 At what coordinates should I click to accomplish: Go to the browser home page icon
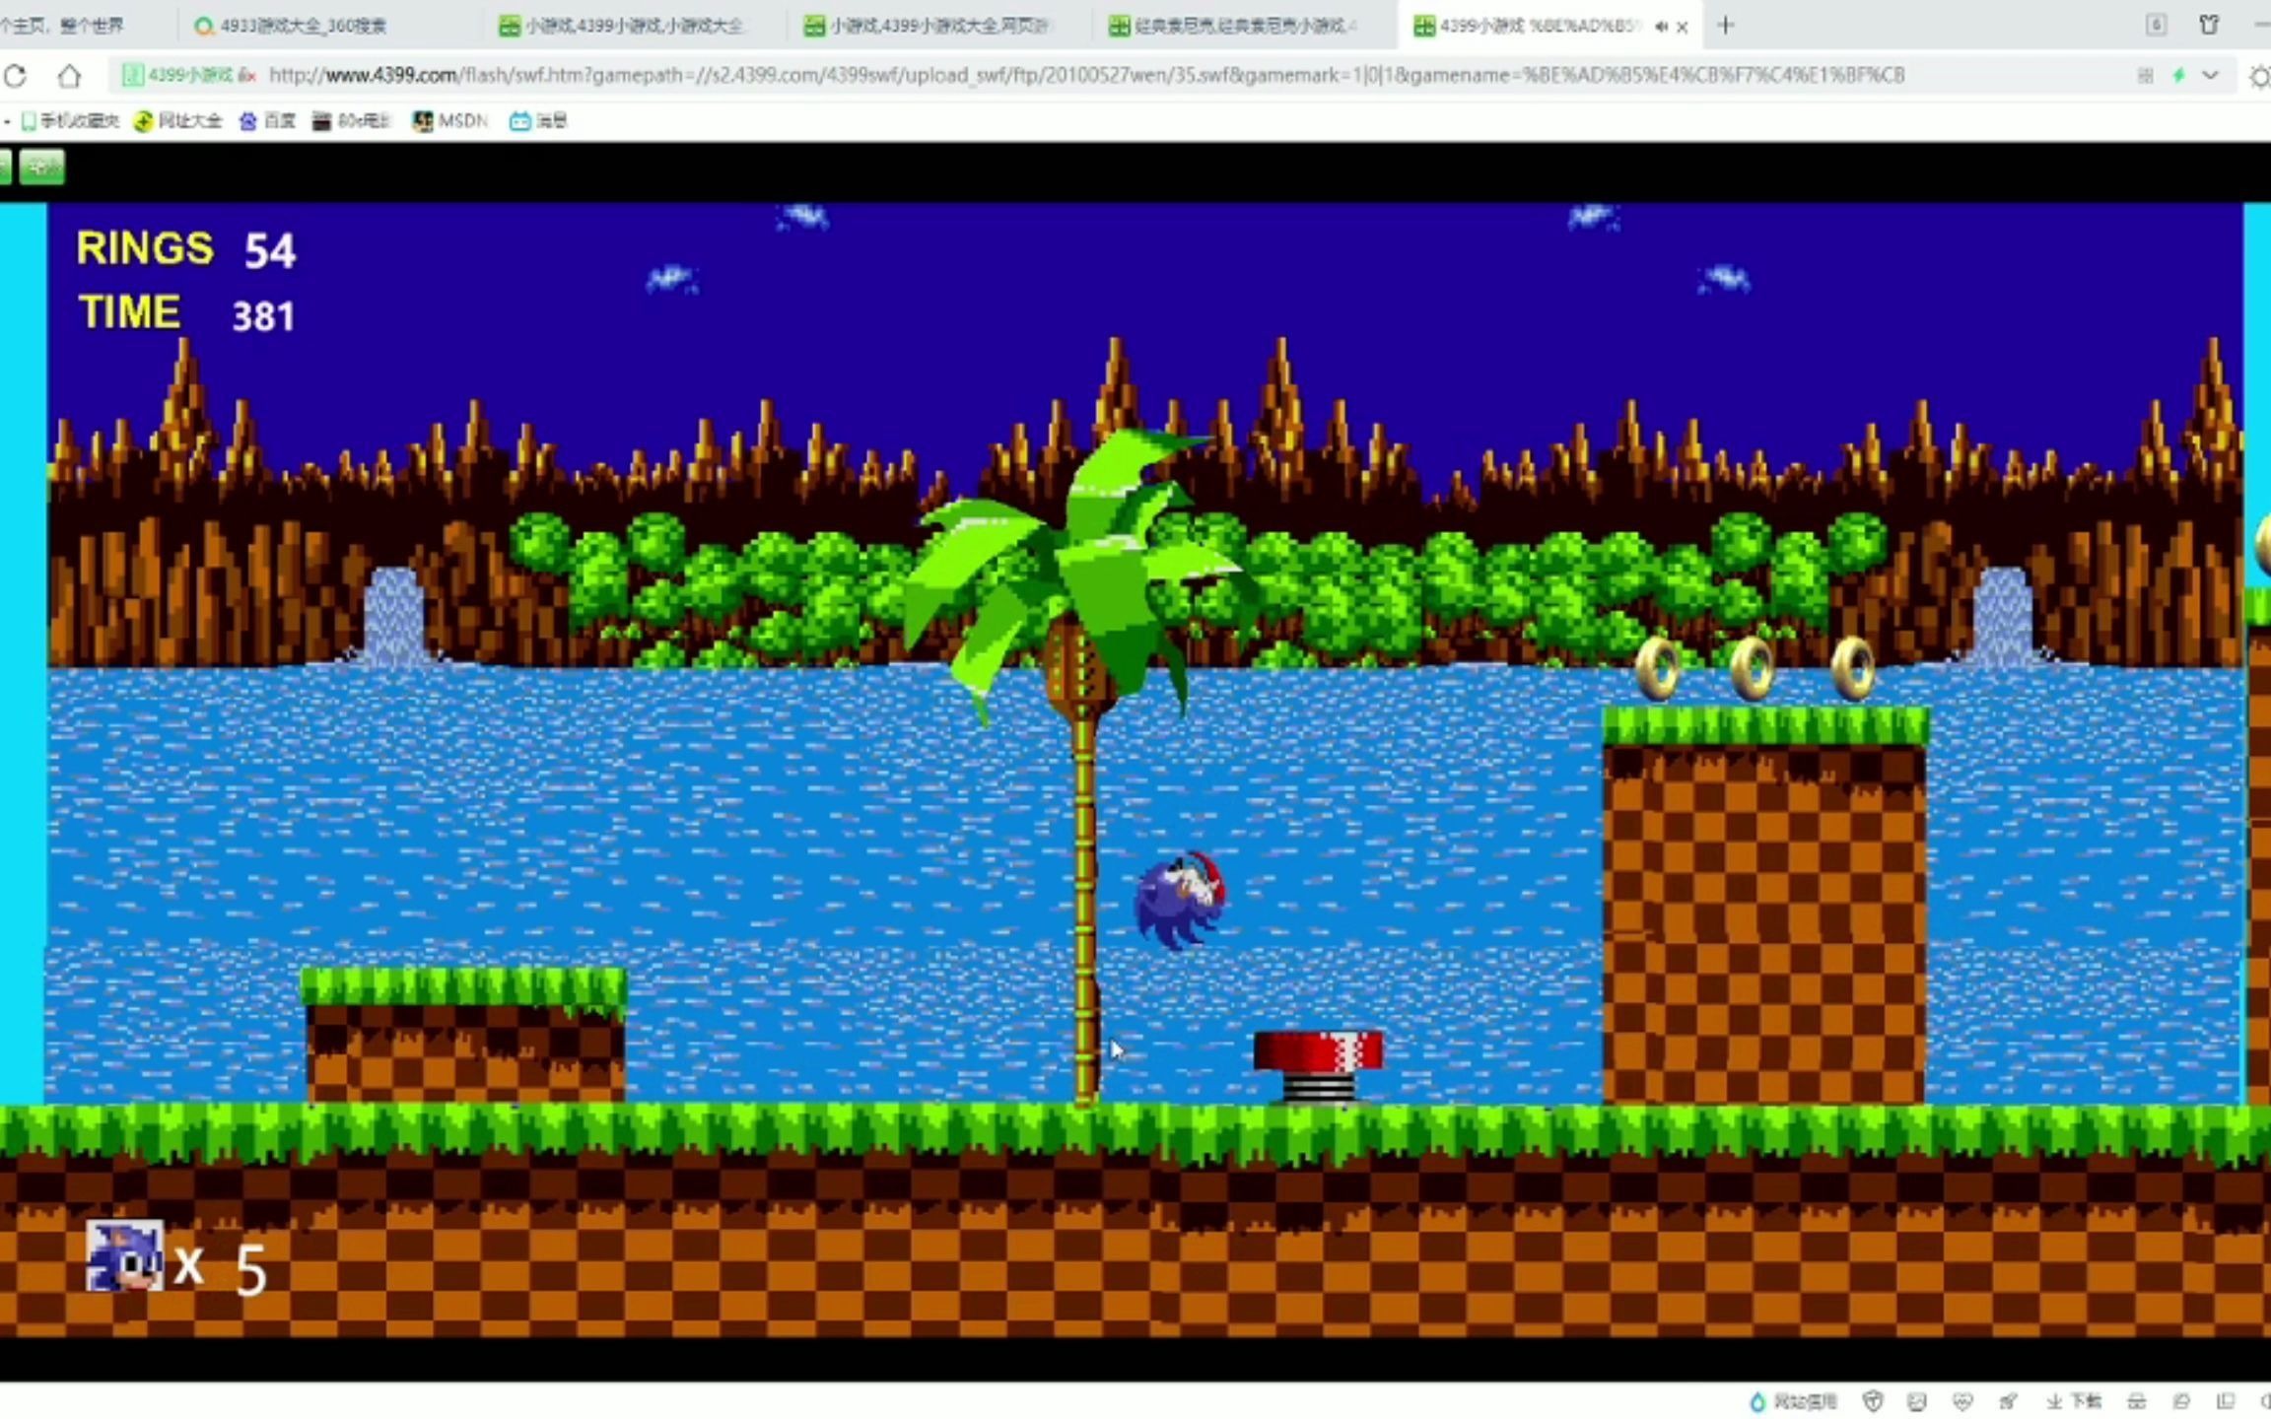tap(69, 75)
